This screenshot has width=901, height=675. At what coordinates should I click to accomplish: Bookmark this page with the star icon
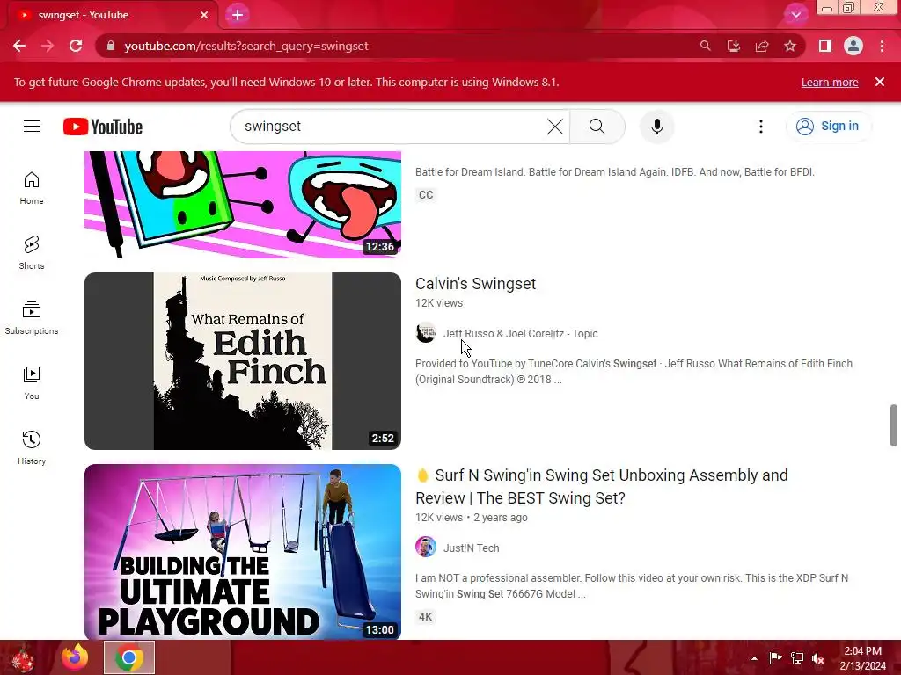pos(790,46)
